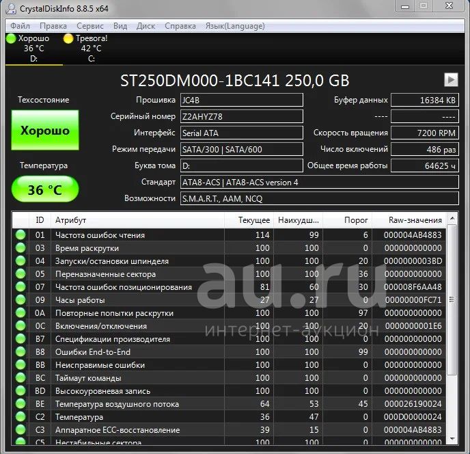Open the Диск menu
Viewport: 470px width, 454px height.
pyautogui.click(x=146, y=26)
